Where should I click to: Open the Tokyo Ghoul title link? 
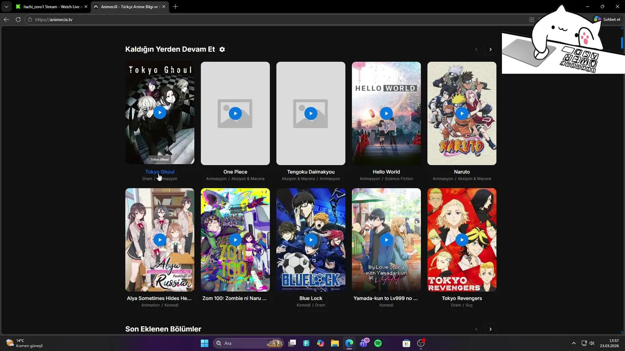pos(160,172)
